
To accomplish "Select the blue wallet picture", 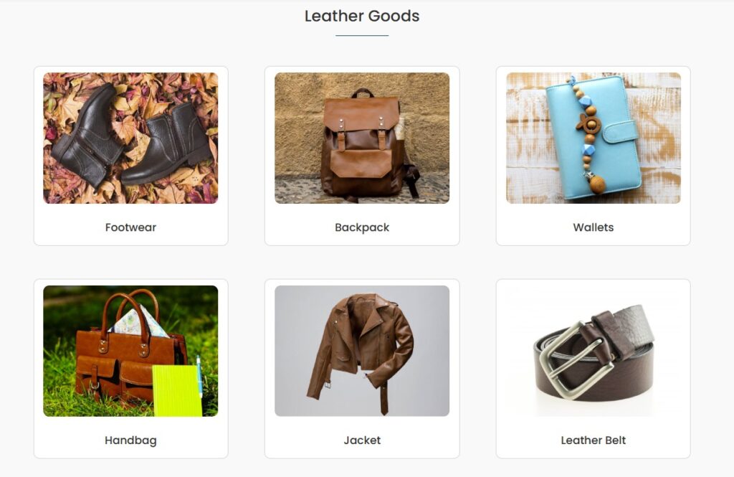I will tap(593, 138).
